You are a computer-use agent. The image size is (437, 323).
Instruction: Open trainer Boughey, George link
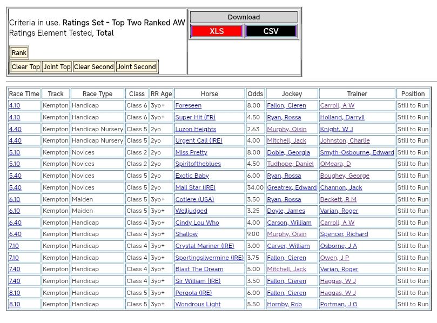click(345, 176)
